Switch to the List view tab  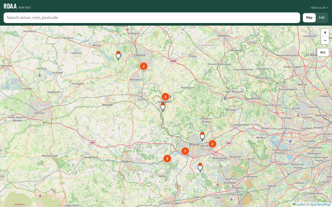pyautogui.click(x=322, y=18)
